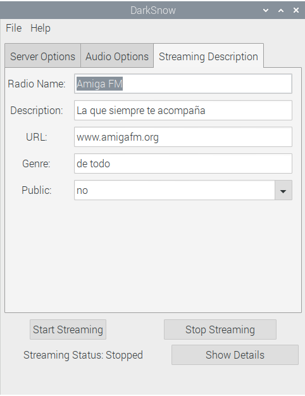Click the Streaming Status label
305x396 pixels.
83,355
